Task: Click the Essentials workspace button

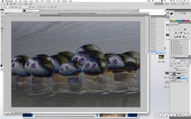Action: 159,4
